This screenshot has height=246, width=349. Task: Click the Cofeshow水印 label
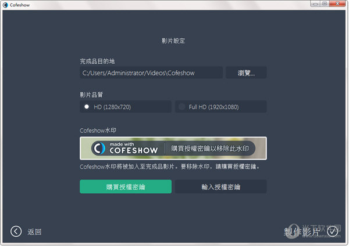pyautogui.click(x=98, y=131)
